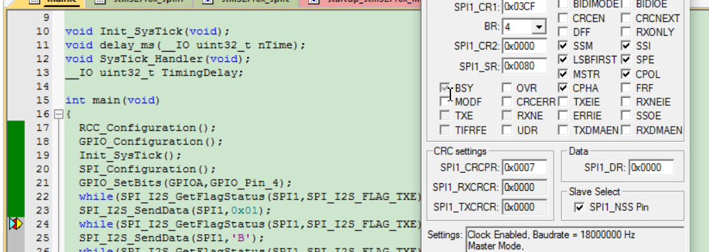Enable the CRCEN checkbox
The image size is (709, 252).
[563, 19]
